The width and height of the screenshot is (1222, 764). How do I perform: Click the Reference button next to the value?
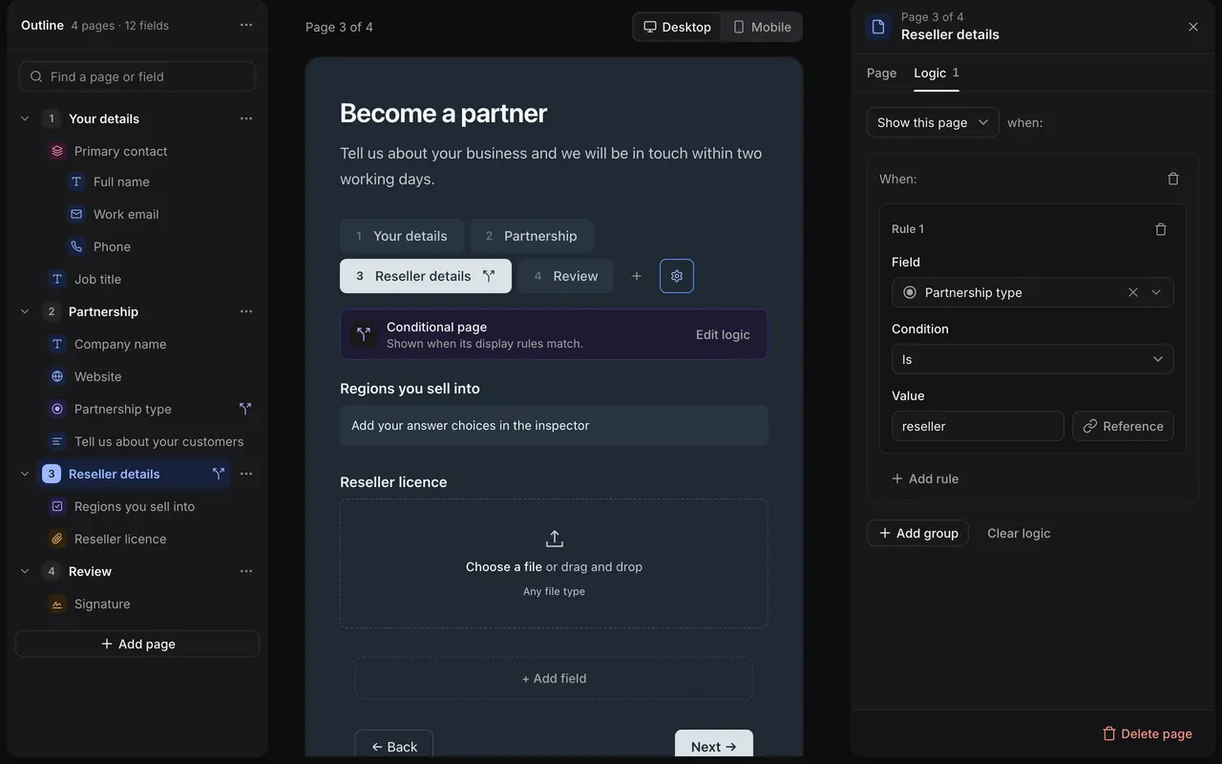[1123, 426]
